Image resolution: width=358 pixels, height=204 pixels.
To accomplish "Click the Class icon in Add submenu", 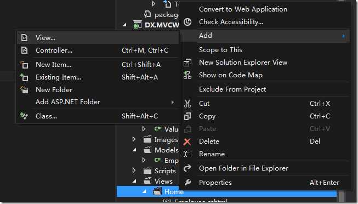I will point(24,116).
